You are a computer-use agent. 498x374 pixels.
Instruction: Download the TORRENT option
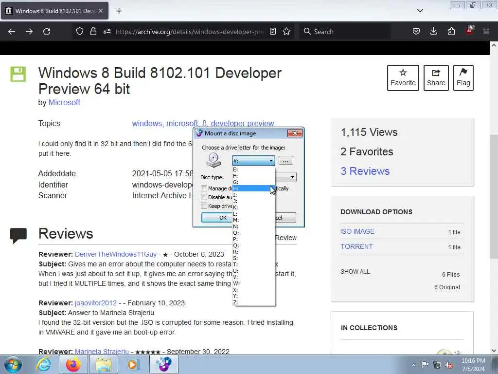(x=356, y=246)
